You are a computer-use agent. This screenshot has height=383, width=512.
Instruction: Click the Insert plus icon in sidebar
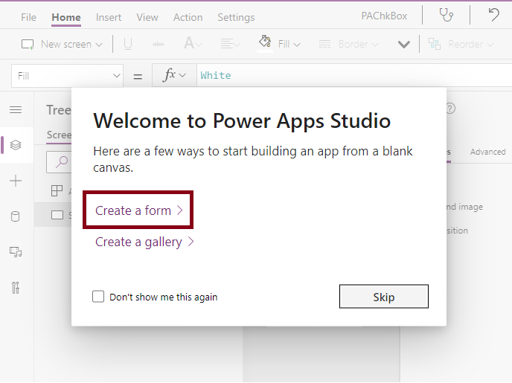click(x=16, y=181)
